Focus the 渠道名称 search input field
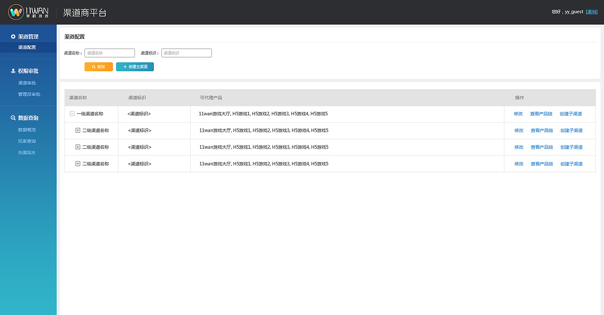Image resolution: width=604 pixels, height=315 pixels. 109,53
